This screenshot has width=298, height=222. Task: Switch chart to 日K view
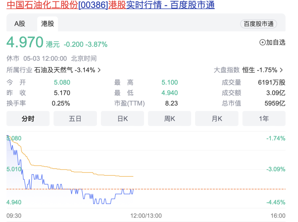[x=123, y=119]
